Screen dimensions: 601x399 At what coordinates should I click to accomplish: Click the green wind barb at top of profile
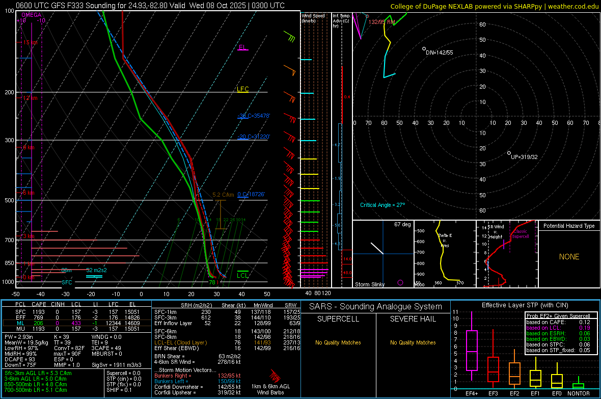tap(290, 37)
